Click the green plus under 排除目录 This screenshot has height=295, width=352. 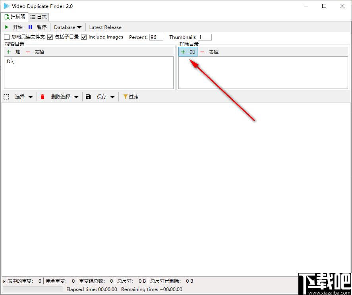[183, 52]
